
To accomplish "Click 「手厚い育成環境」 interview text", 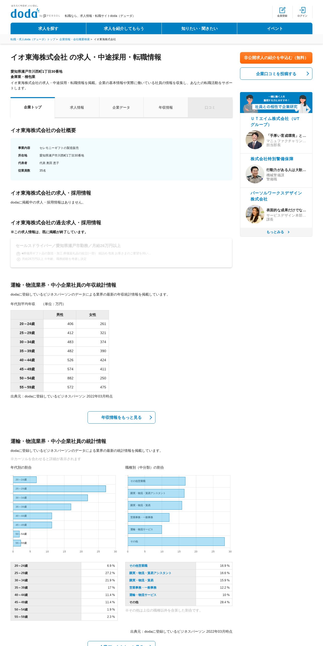I will (x=286, y=136).
